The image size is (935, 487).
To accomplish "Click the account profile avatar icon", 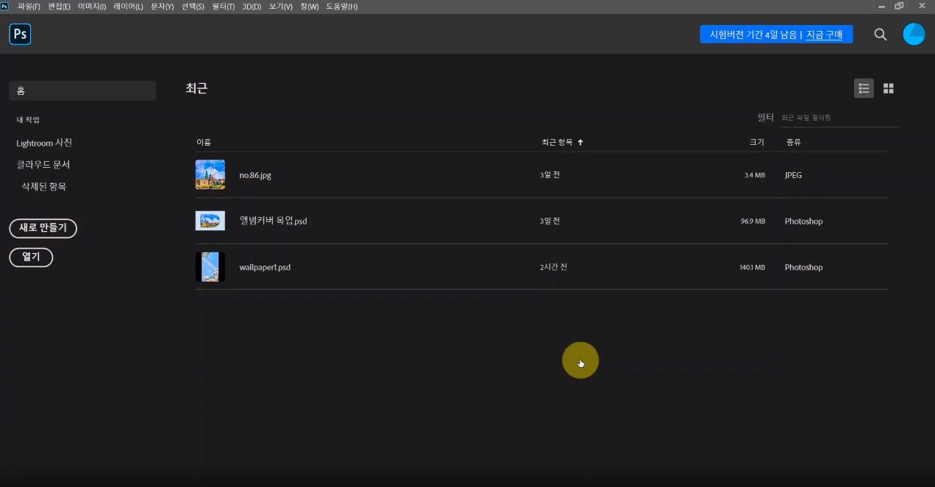I will (x=913, y=34).
